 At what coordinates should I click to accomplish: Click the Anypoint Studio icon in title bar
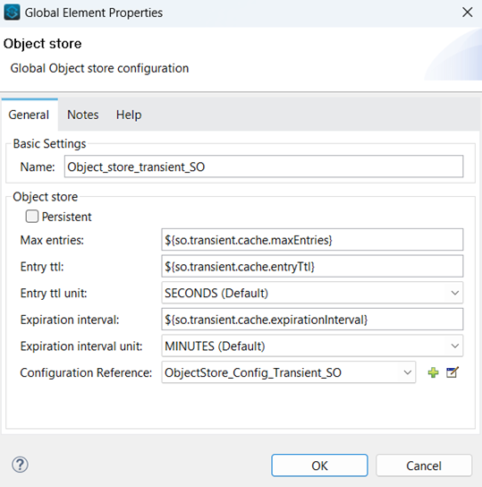[x=13, y=13]
